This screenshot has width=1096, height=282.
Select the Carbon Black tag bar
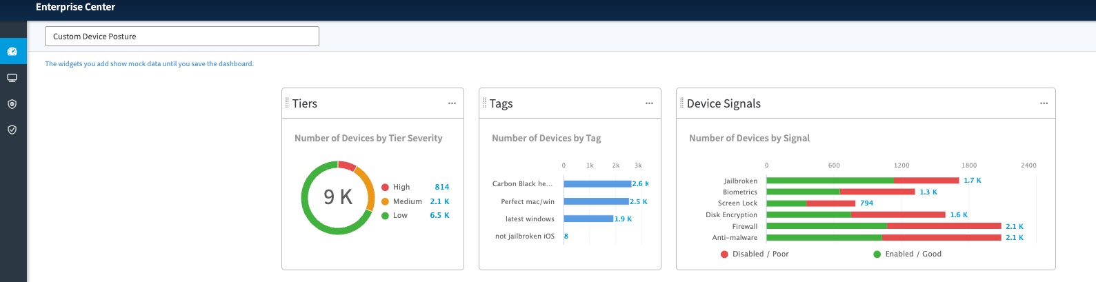click(597, 184)
